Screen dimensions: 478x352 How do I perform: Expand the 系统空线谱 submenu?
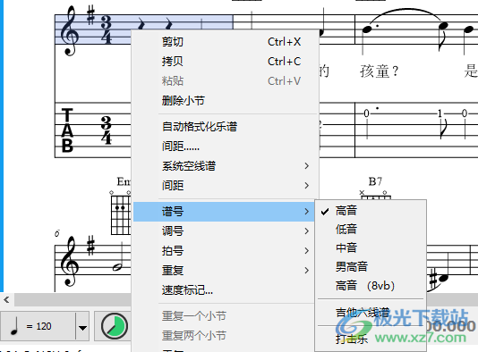click(x=226, y=166)
